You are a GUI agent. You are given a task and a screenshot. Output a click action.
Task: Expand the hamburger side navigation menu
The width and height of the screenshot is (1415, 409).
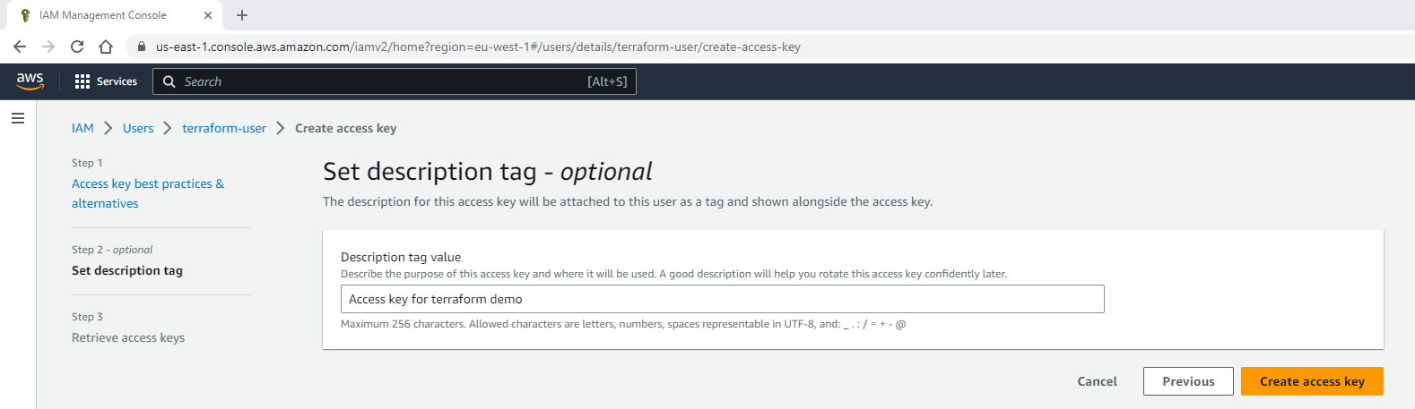coord(18,118)
